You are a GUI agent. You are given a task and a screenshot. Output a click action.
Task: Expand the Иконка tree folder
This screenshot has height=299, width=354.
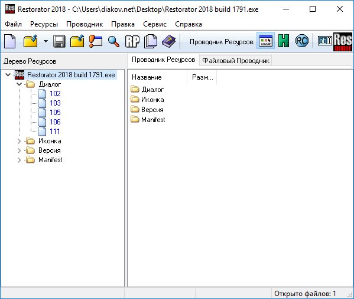19,141
